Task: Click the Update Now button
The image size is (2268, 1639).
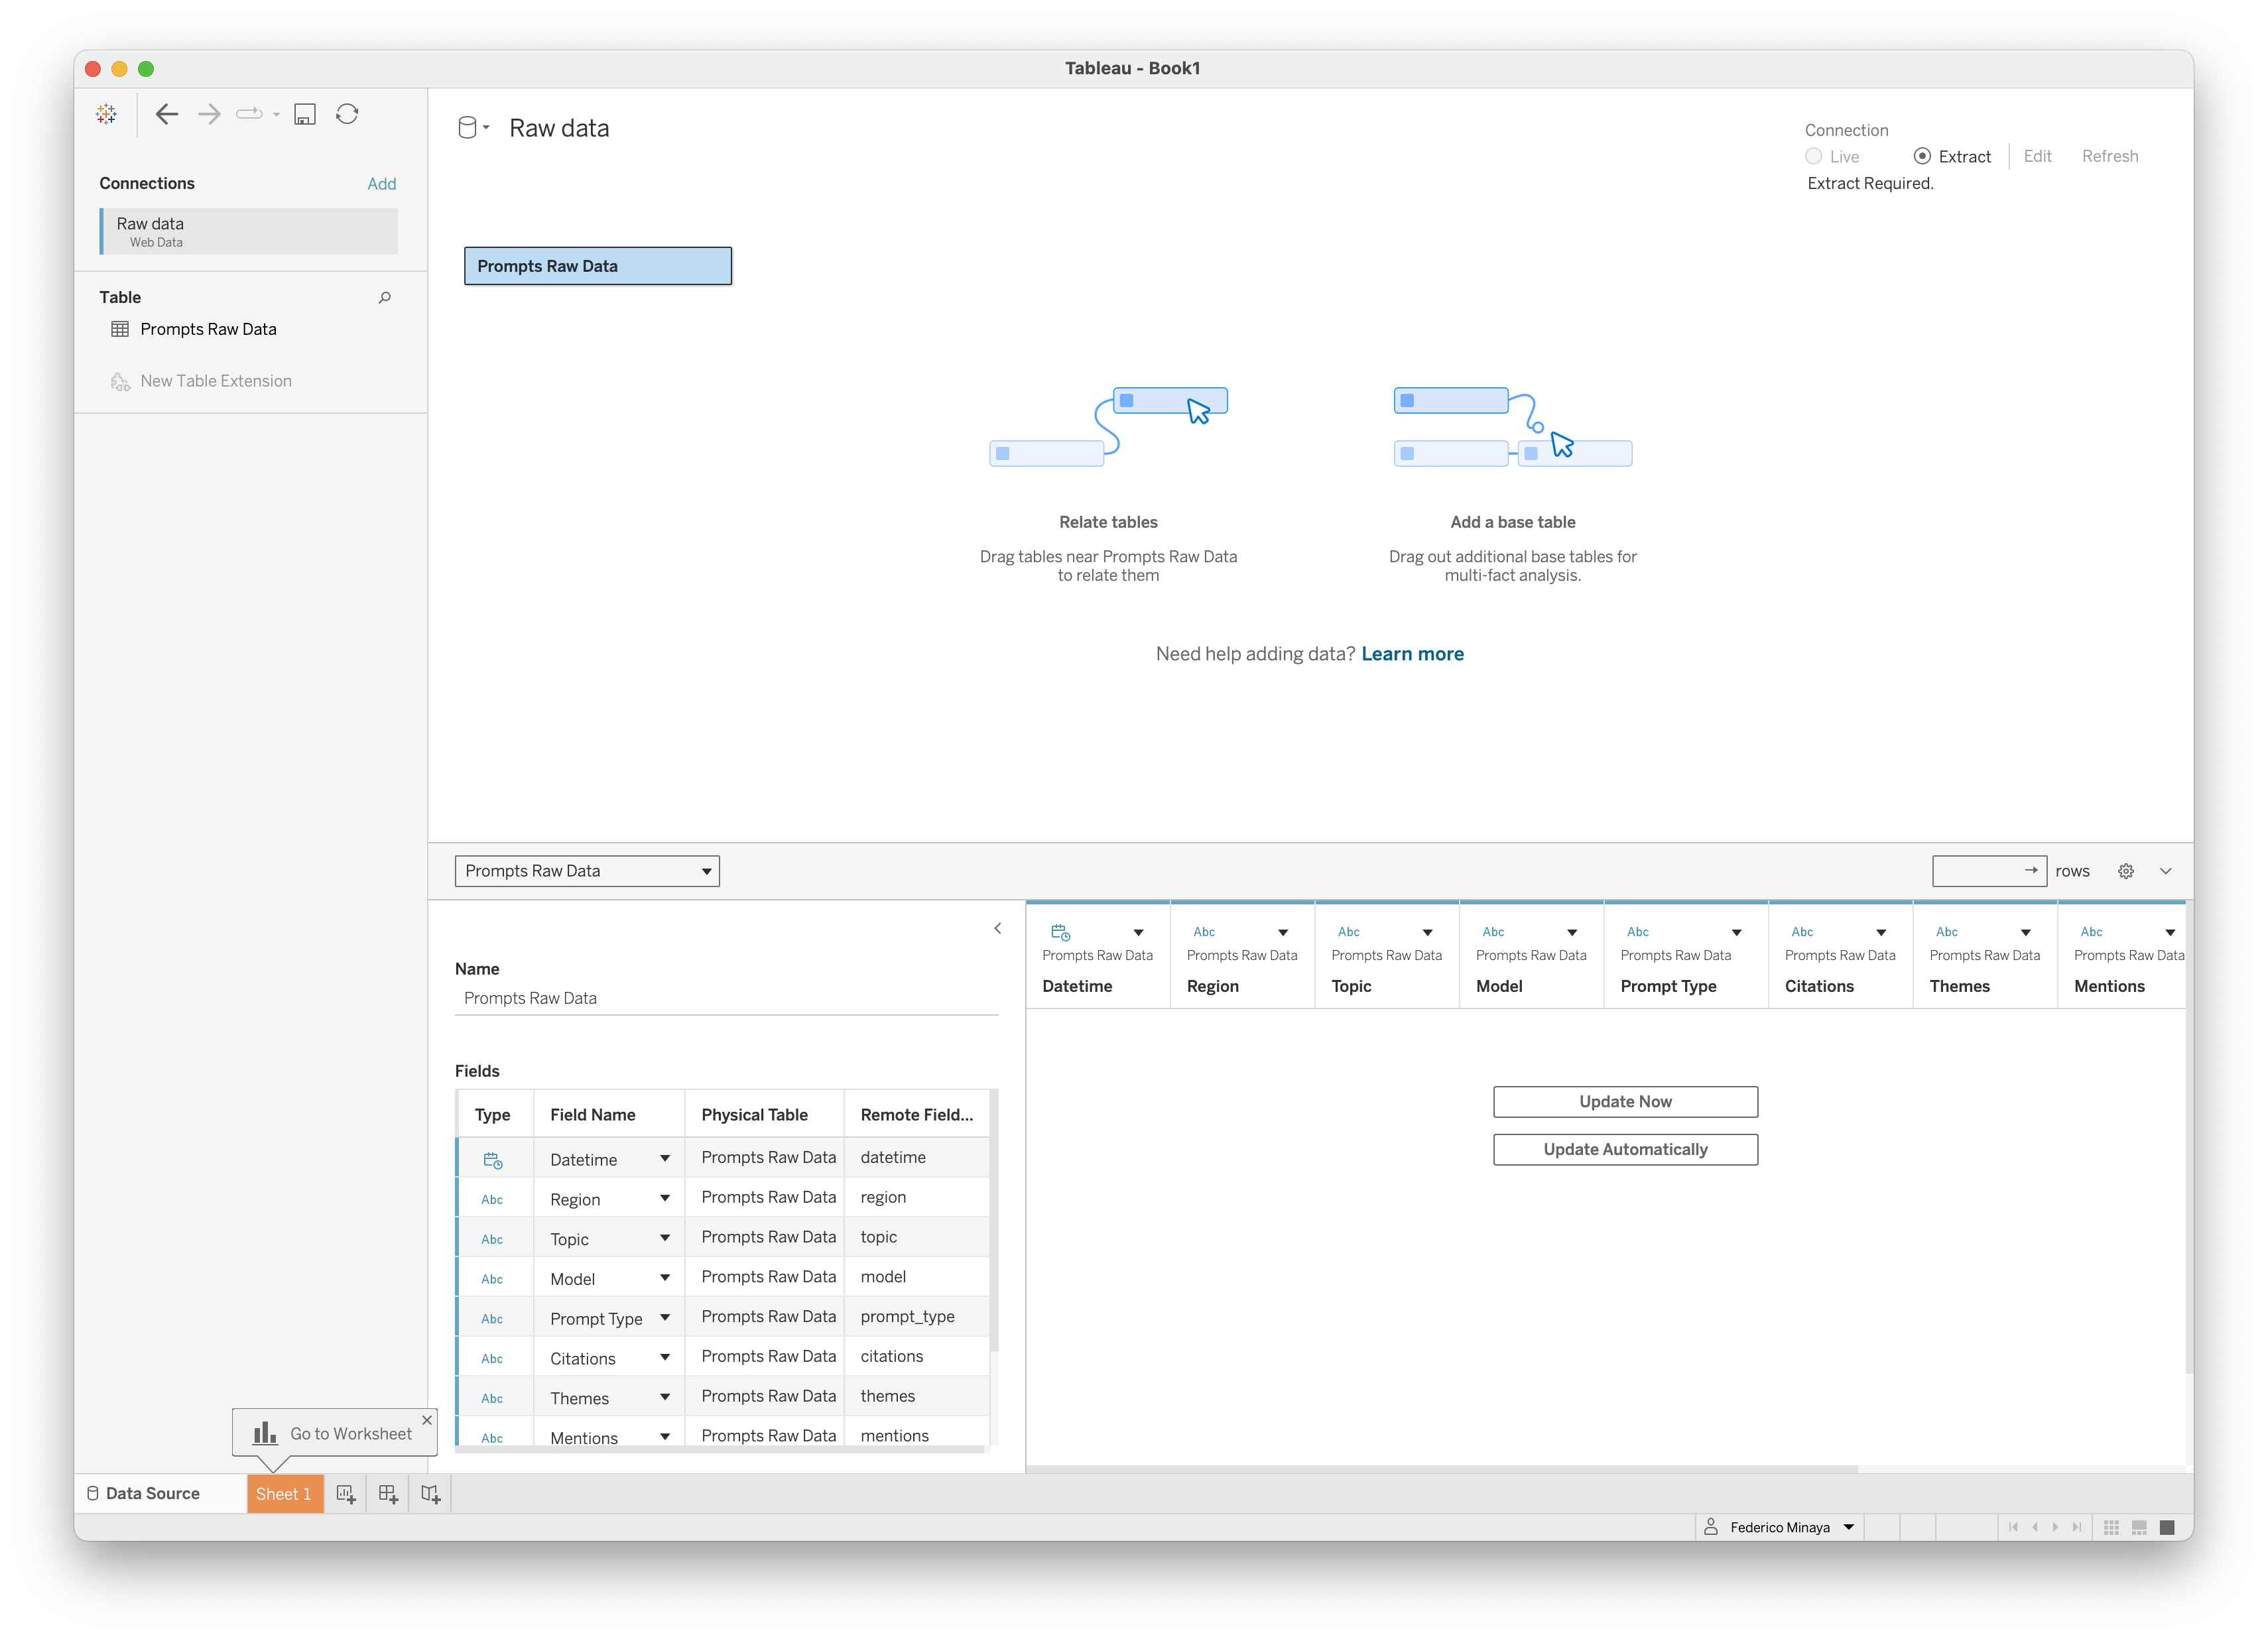Action: pyautogui.click(x=1625, y=1101)
